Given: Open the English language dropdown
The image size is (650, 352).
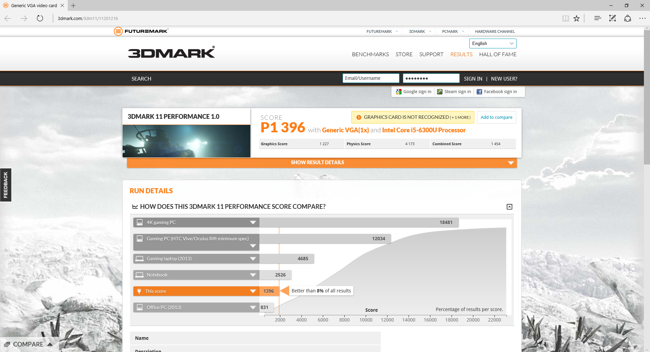Looking at the screenshot, I should (493, 43).
